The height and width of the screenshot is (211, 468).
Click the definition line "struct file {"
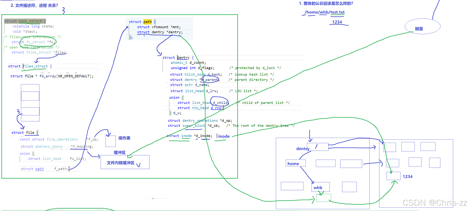click(25, 133)
